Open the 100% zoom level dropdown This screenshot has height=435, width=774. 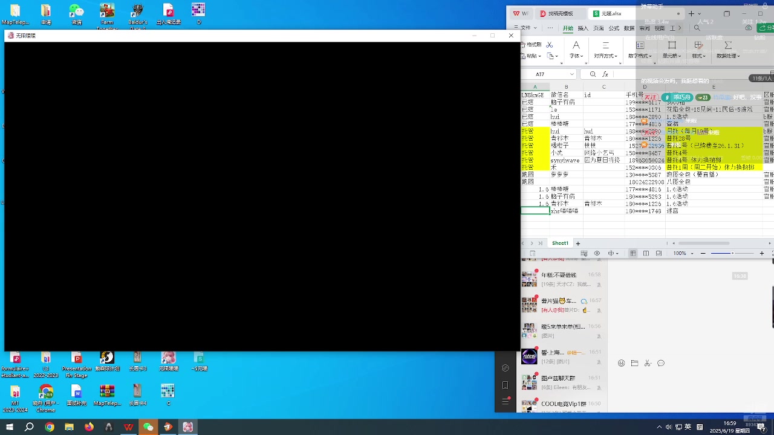683,253
